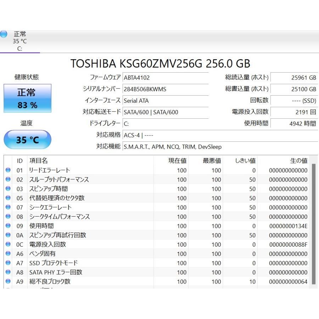Image resolution: width=319 pixels, height=319 pixels.
Task: Click the 最悪値 column header
Action: pos(206,161)
